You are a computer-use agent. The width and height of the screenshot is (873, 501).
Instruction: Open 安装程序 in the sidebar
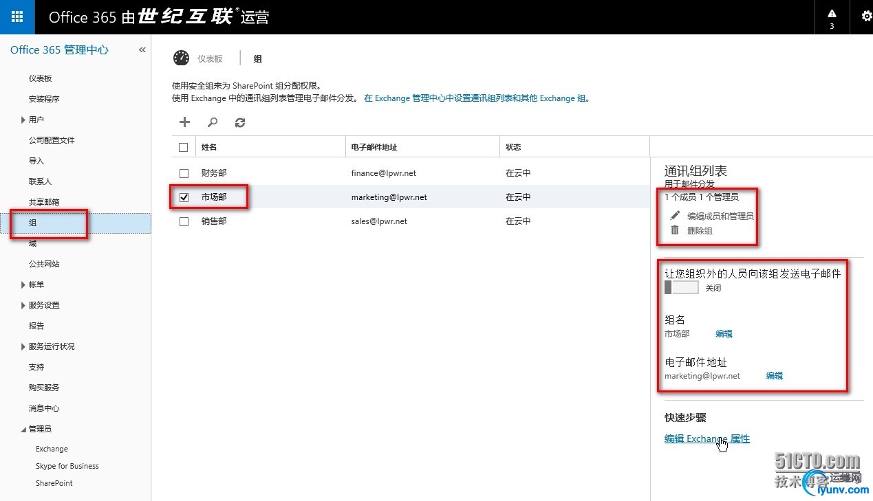(44, 99)
